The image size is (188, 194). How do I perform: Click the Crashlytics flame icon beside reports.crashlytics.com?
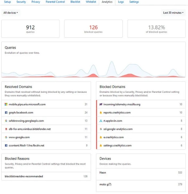pyautogui.click(x=101, y=112)
